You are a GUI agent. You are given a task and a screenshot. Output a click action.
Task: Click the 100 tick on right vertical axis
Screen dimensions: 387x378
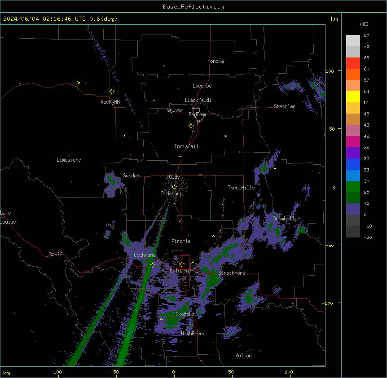pos(330,71)
